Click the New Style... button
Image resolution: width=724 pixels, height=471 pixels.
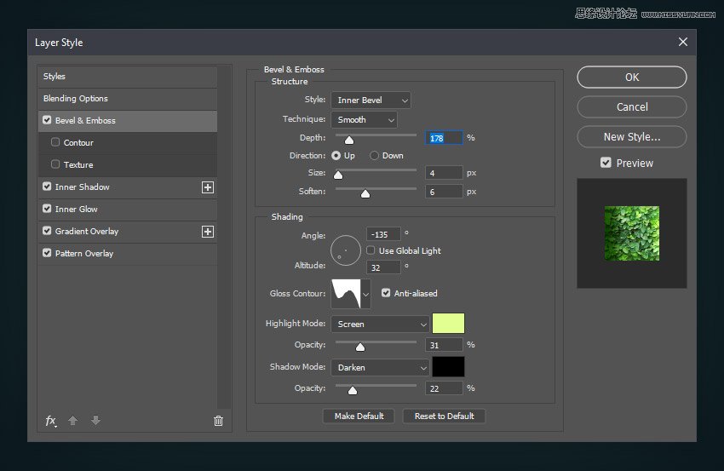coord(631,137)
